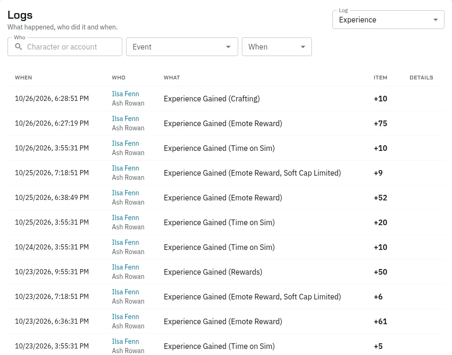The height and width of the screenshot is (355, 452).
Task: Click the +10 value in the Crafting row
Action: click(381, 99)
